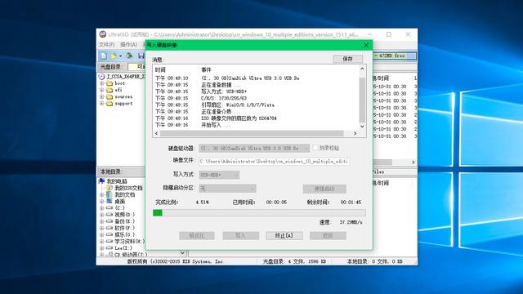Click the 写入 button

(240, 236)
